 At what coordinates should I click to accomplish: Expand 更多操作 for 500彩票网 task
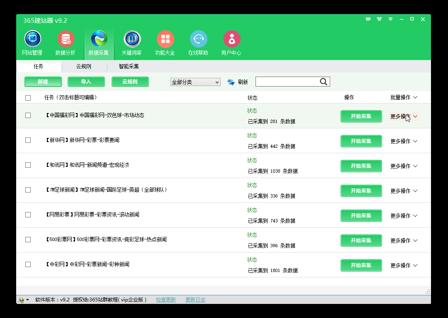click(404, 241)
